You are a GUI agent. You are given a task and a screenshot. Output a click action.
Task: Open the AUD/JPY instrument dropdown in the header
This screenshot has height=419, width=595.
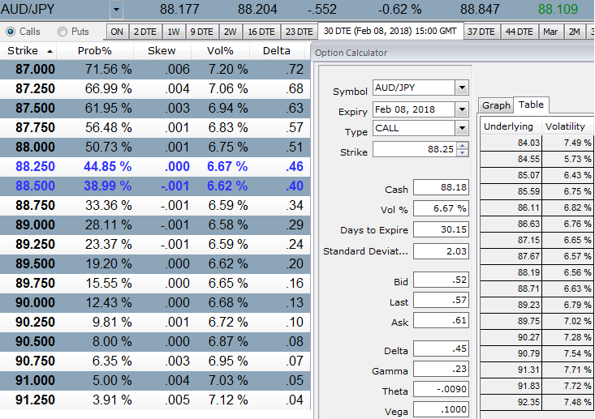coord(117,9)
